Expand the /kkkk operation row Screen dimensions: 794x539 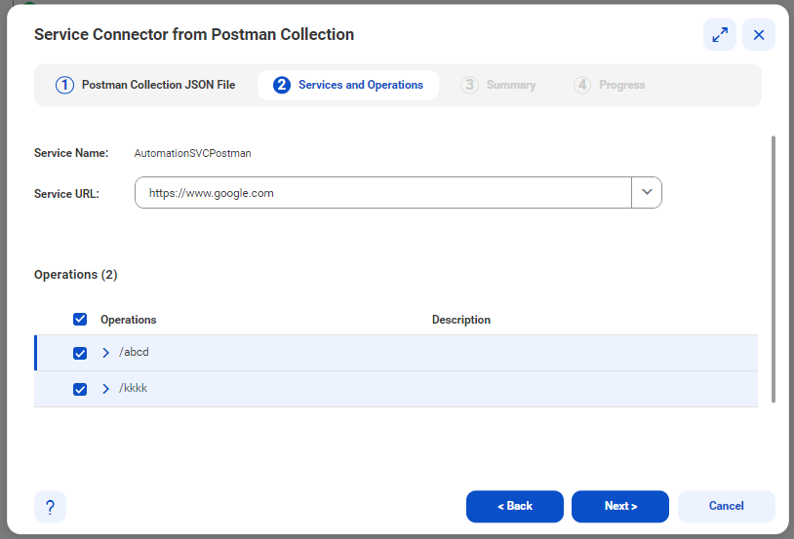[x=105, y=389]
